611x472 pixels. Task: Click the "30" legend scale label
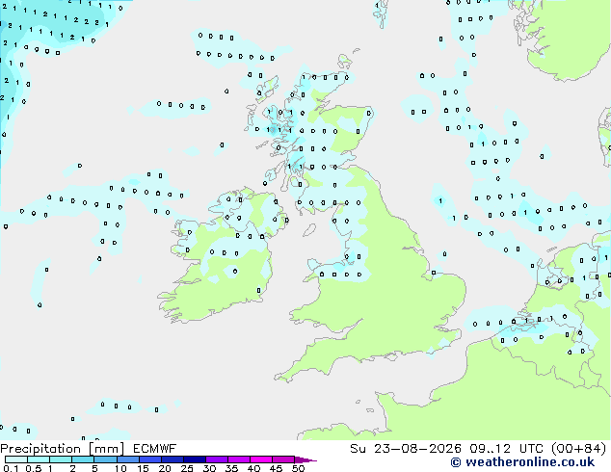(209, 468)
